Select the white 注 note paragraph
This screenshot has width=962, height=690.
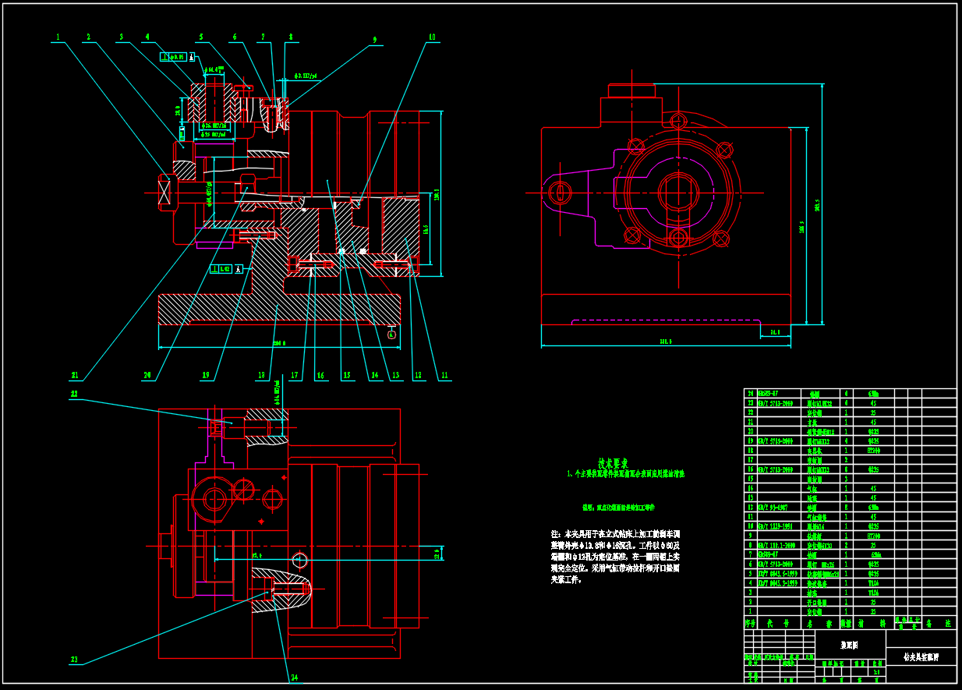615,556
